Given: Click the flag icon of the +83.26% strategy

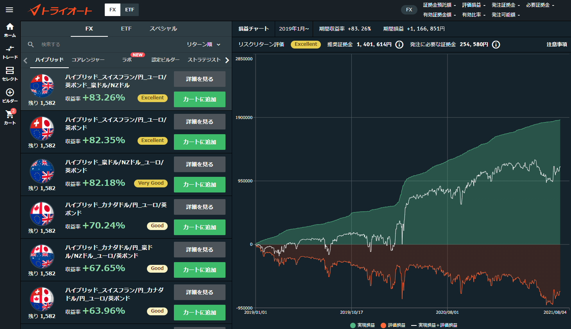Looking at the screenshot, I should pos(42,86).
